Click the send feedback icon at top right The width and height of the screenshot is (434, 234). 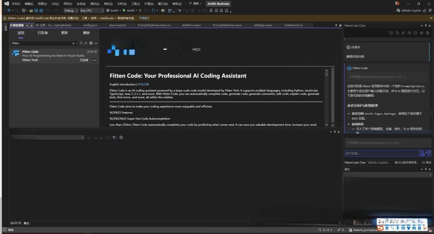pos(430,10)
